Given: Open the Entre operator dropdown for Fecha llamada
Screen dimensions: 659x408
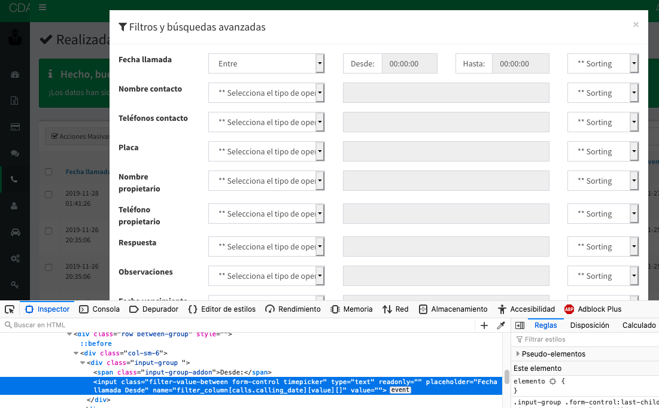Looking at the screenshot, I should [266, 63].
